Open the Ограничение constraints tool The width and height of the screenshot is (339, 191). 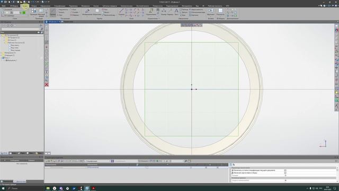tap(151, 12)
